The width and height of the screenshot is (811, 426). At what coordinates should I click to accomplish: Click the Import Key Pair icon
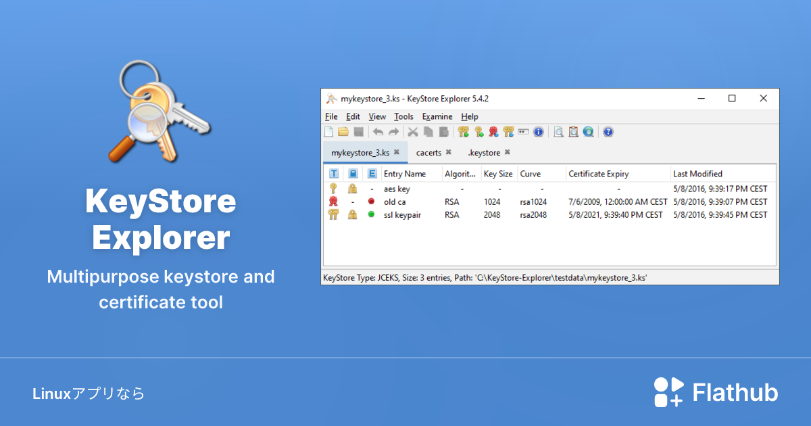[x=510, y=132]
